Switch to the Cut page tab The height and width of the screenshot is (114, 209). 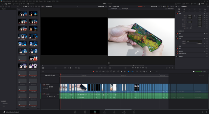[x=85, y=112]
